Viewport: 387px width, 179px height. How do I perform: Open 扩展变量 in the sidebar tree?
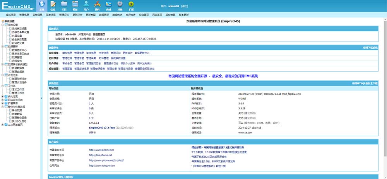tap(17, 36)
